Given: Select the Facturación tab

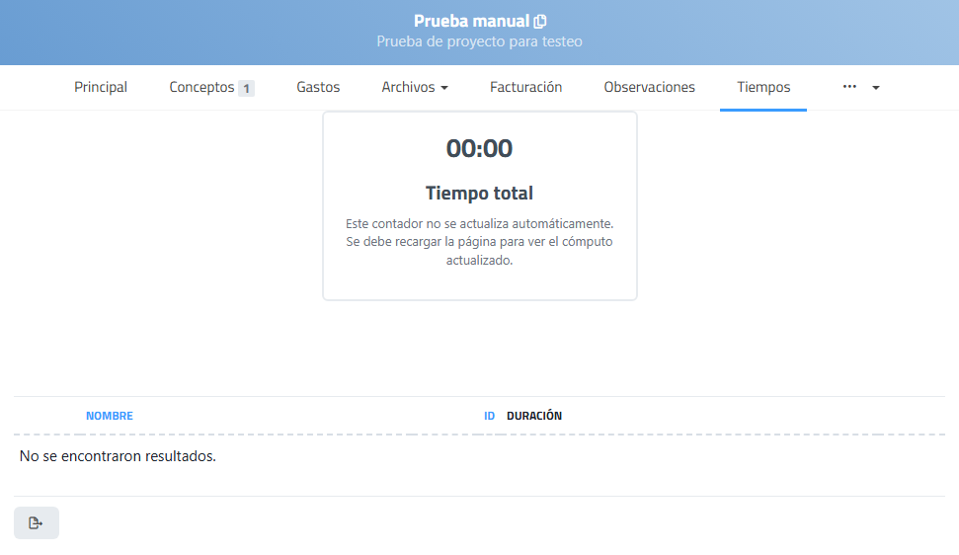Looking at the screenshot, I should coord(525,87).
